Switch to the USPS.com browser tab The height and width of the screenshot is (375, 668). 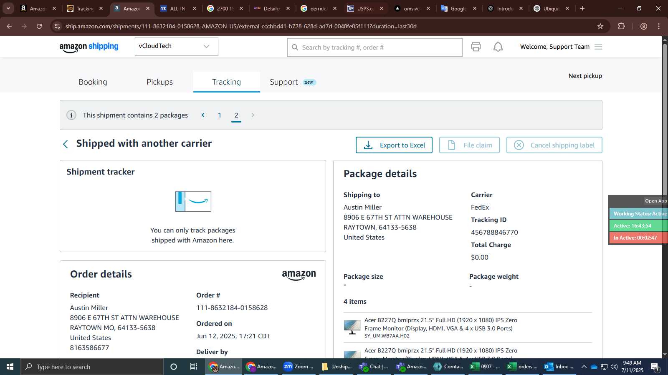pyautogui.click(x=366, y=8)
